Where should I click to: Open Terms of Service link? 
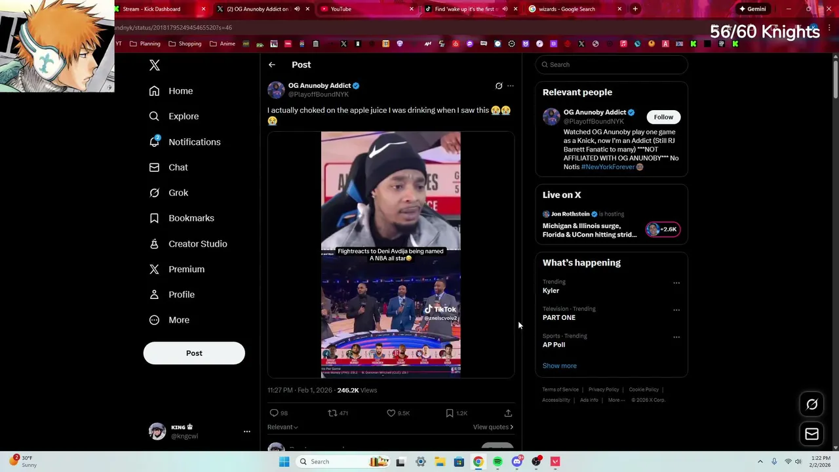[560, 390]
